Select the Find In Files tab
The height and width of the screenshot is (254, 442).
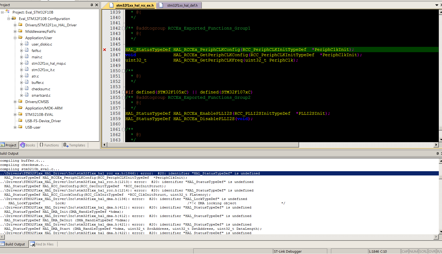pos(42,244)
